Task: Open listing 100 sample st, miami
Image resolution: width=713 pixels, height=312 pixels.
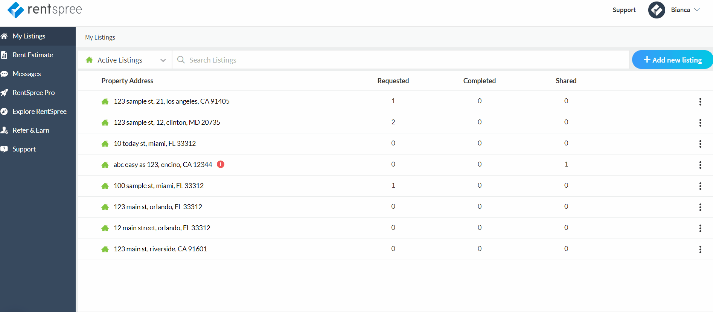Action: point(158,186)
